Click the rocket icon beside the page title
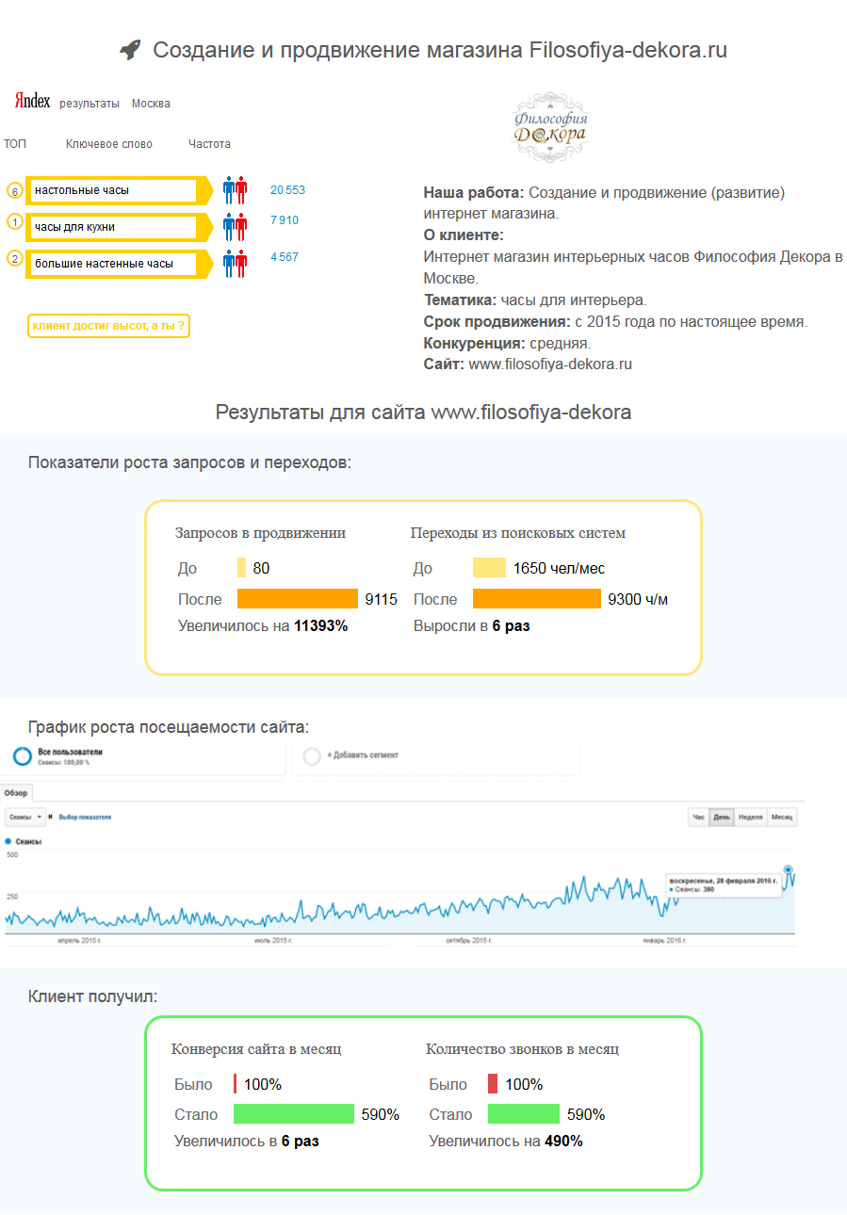This screenshot has height=1215, width=847. point(130,51)
